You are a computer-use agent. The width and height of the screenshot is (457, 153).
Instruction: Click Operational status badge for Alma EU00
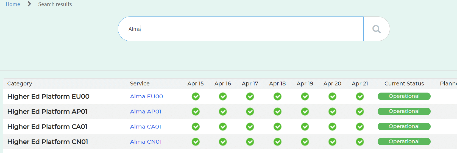[x=404, y=96]
